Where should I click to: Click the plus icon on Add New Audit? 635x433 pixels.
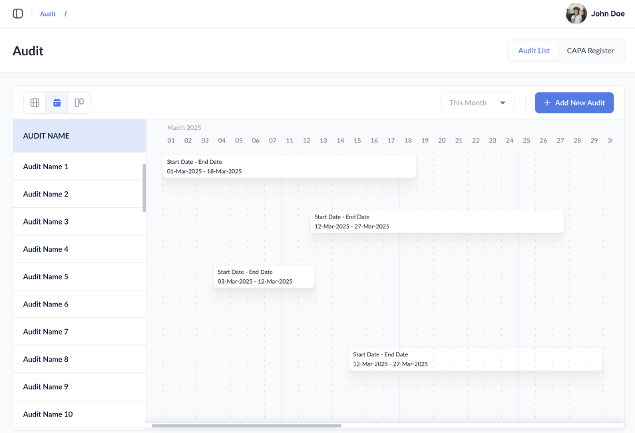pos(547,103)
